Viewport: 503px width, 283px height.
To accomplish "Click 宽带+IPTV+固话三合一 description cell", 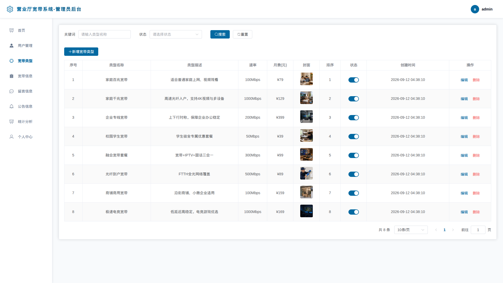I will (x=194, y=155).
